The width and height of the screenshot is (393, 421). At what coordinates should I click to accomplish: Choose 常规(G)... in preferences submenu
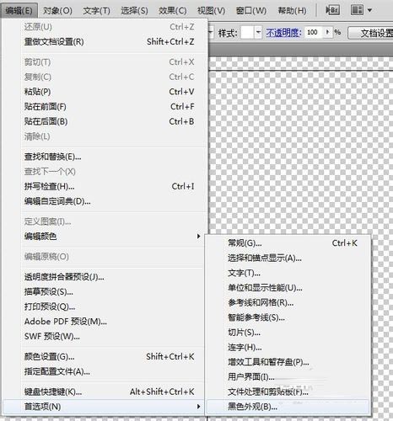(x=288, y=243)
